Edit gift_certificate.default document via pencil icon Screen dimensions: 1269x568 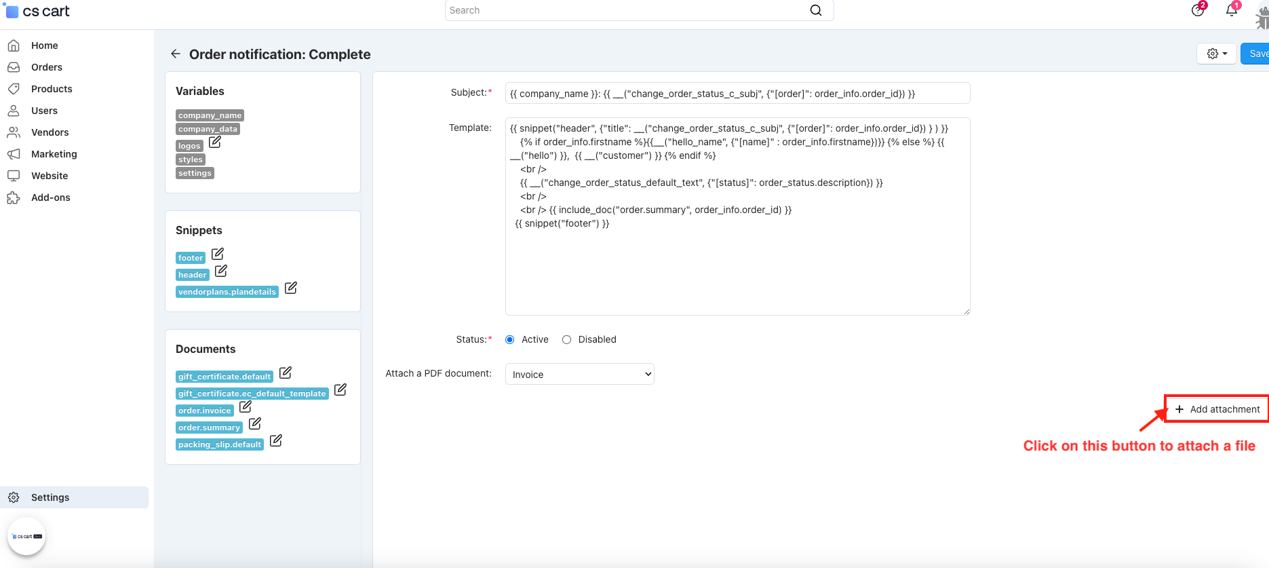pyautogui.click(x=286, y=373)
